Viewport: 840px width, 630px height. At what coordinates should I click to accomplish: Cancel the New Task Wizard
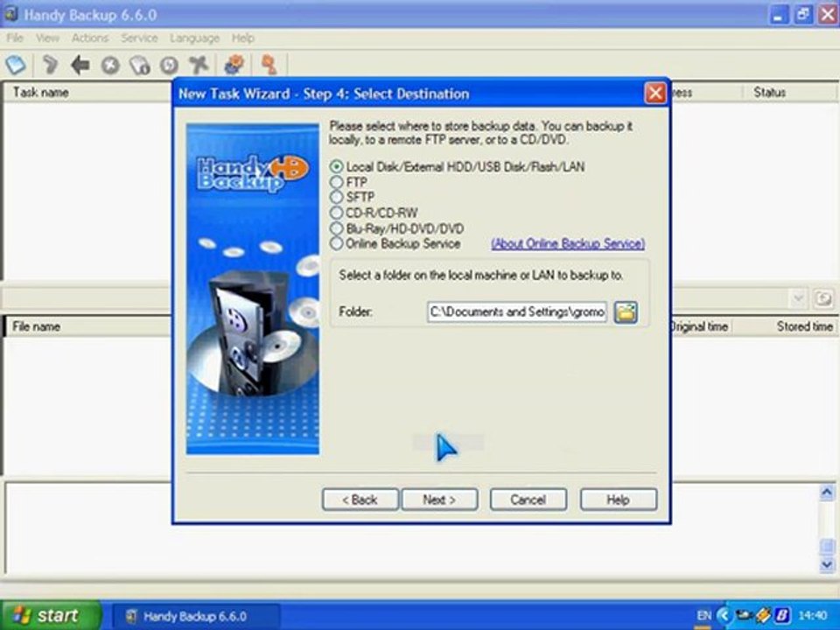(x=528, y=500)
